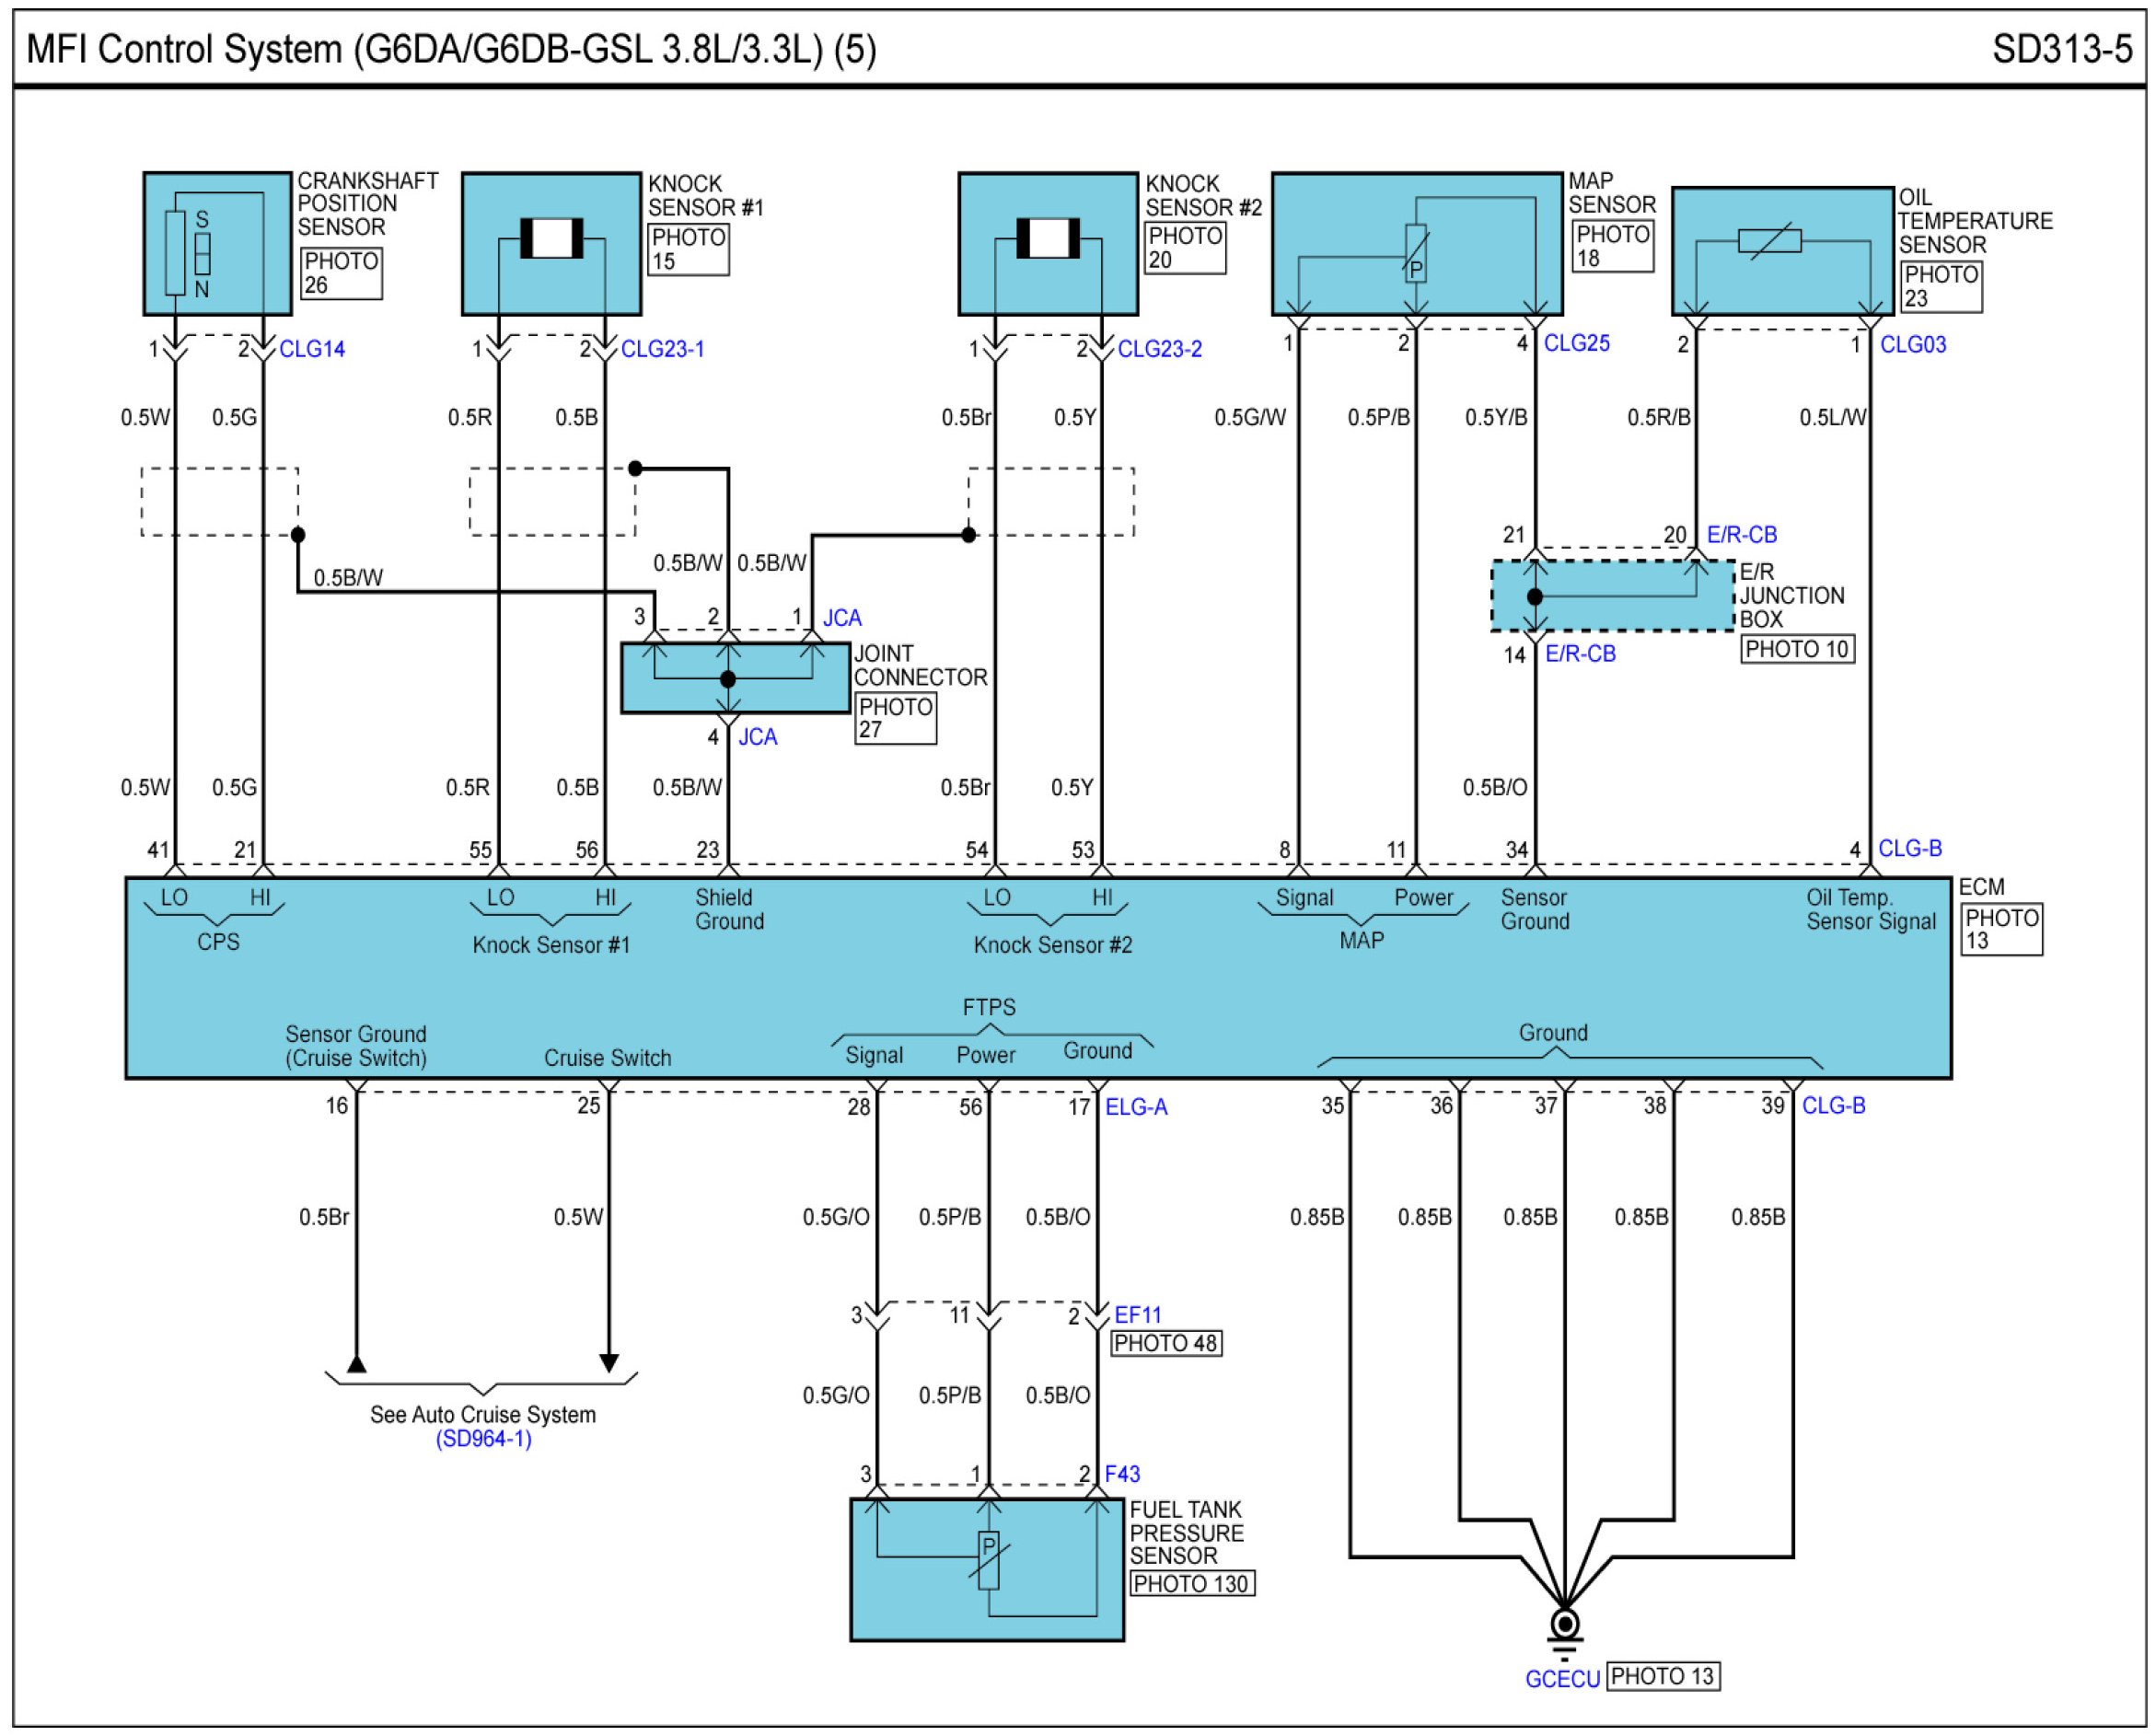
Task: Select the Oil Temperature Sensor resistor symbol
Action: pyautogui.click(x=1769, y=241)
